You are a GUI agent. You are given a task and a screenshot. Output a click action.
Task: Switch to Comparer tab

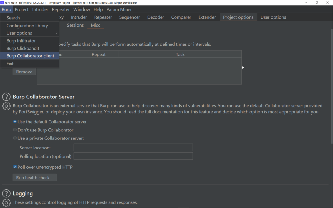tap(181, 17)
